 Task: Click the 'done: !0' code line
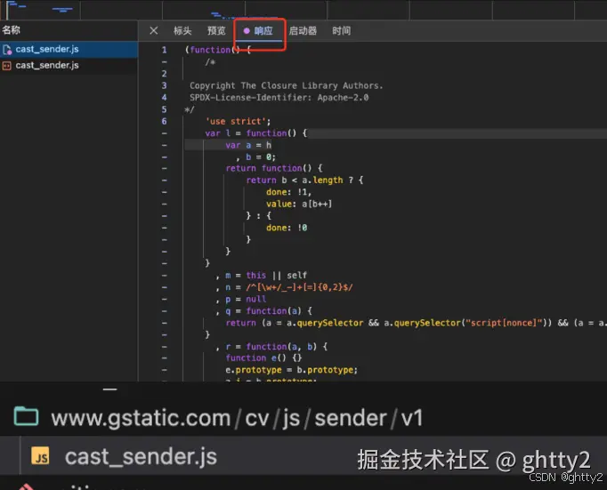[x=287, y=228]
